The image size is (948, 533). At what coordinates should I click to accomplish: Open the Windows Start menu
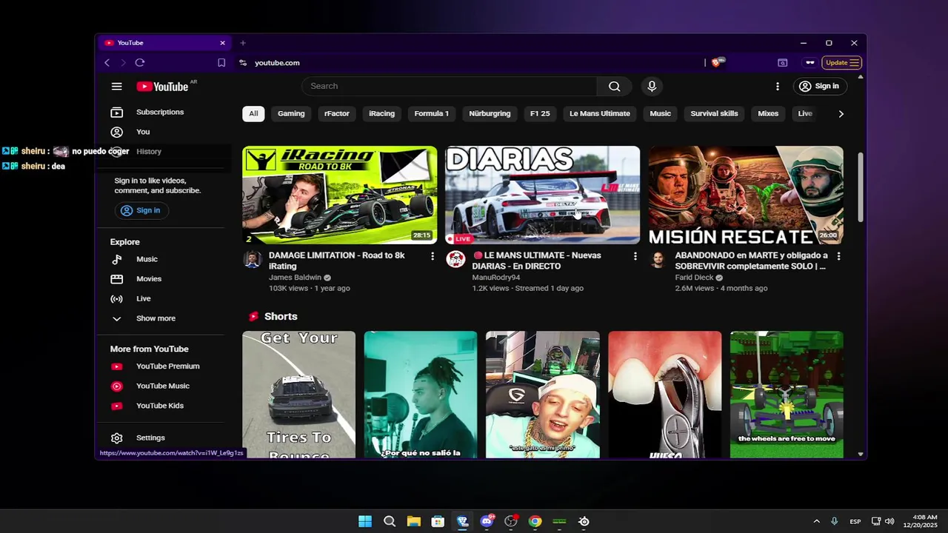click(x=365, y=521)
